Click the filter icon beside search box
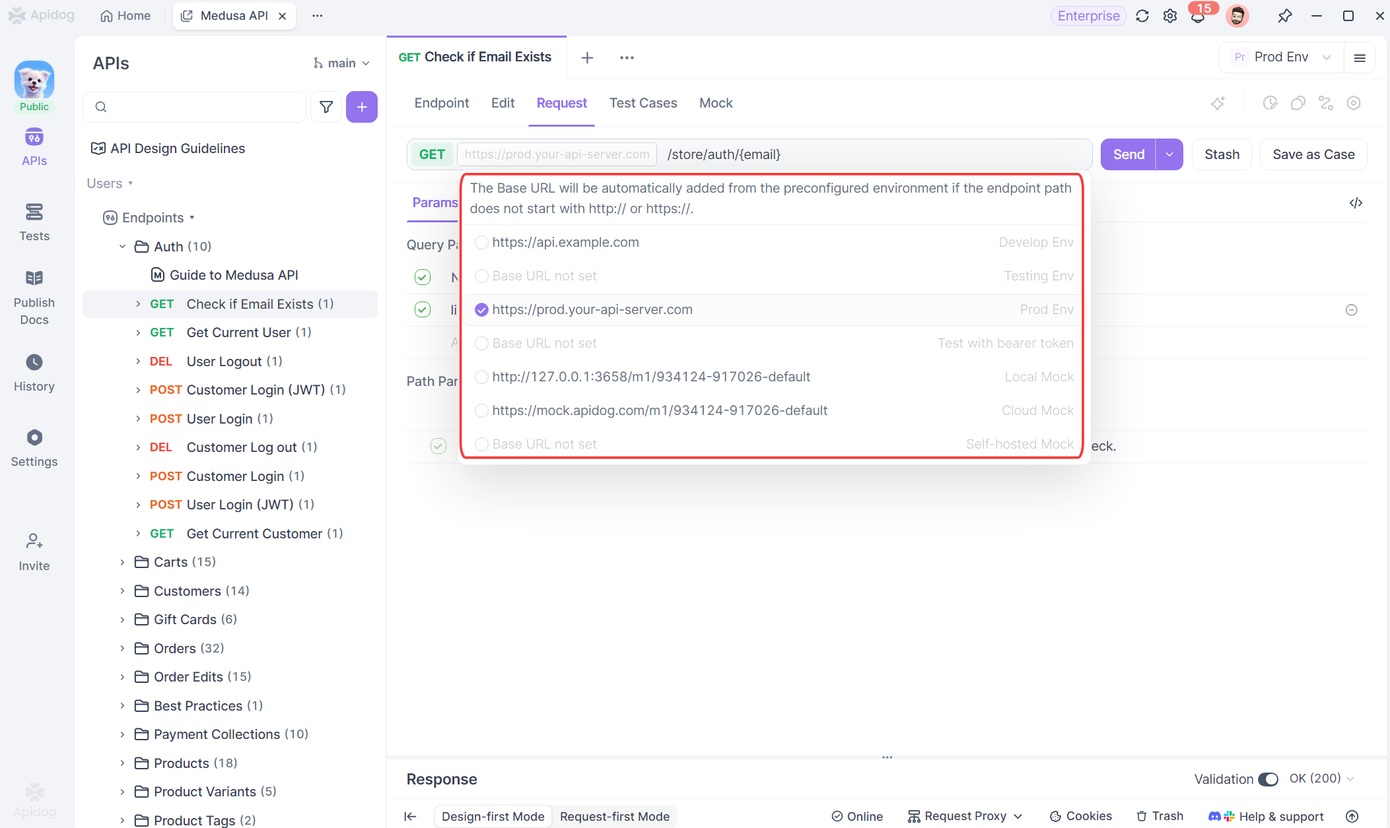 point(326,107)
